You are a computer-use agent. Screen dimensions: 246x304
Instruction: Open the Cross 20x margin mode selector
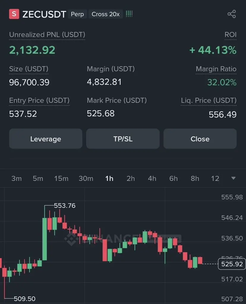(x=105, y=14)
